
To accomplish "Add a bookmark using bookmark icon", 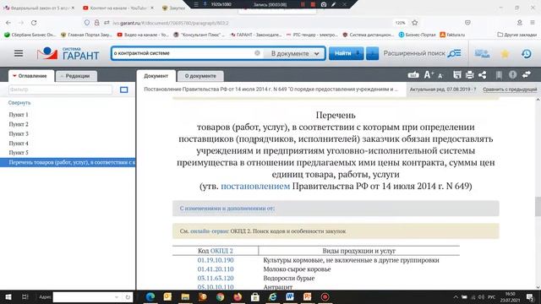I will 499,75.
